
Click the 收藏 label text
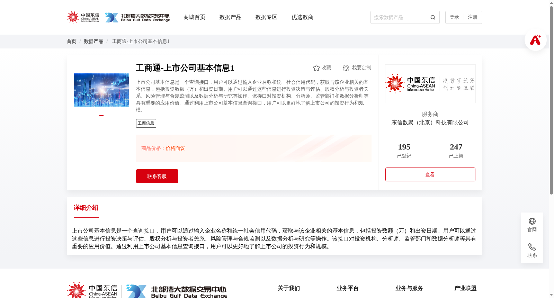click(326, 68)
